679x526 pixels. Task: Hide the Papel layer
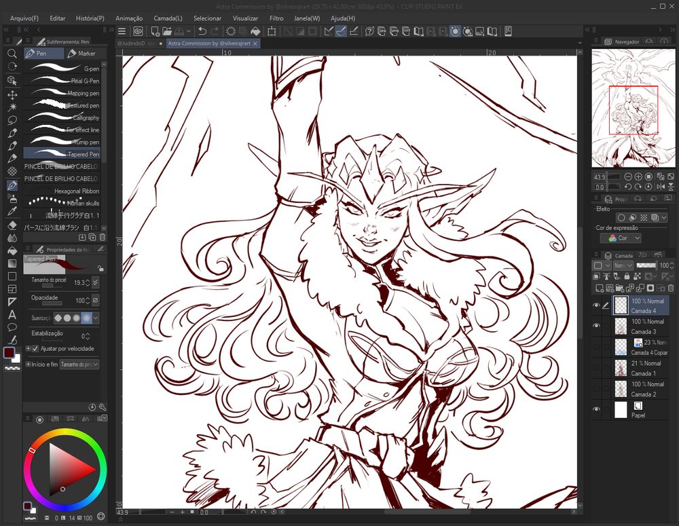pyautogui.click(x=596, y=409)
